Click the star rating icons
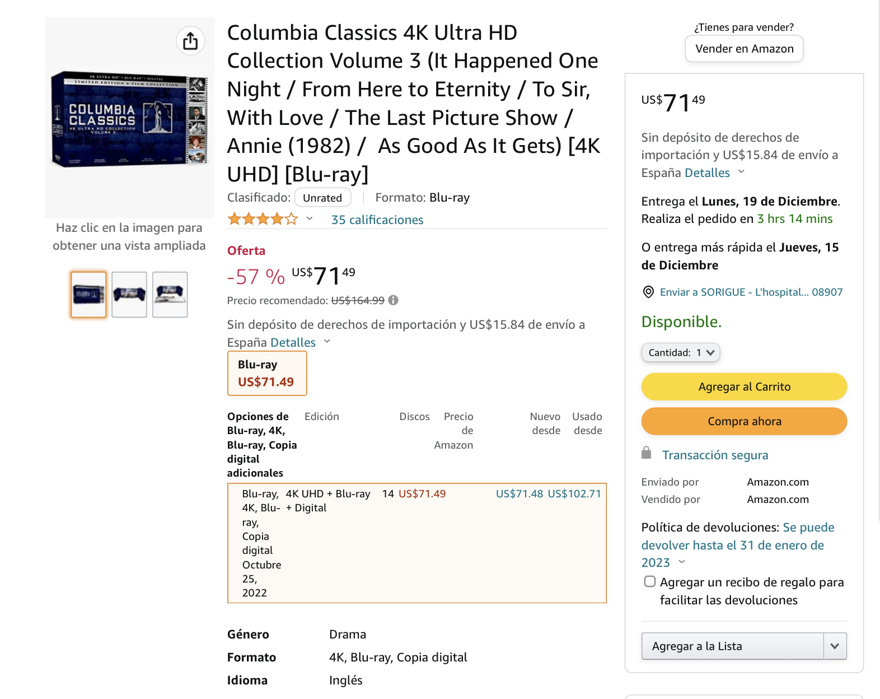Image resolution: width=880 pixels, height=699 pixels. click(263, 219)
